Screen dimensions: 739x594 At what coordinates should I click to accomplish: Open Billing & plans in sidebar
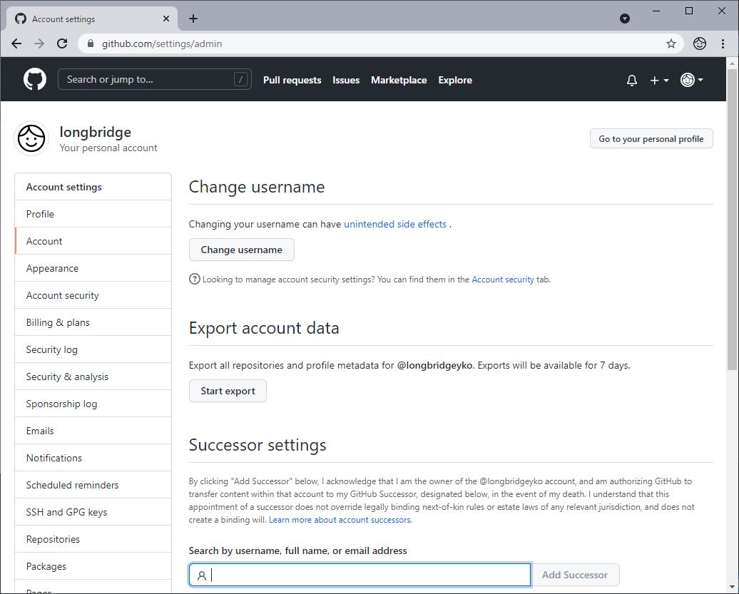pyautogui.click(x=93, y=323)
